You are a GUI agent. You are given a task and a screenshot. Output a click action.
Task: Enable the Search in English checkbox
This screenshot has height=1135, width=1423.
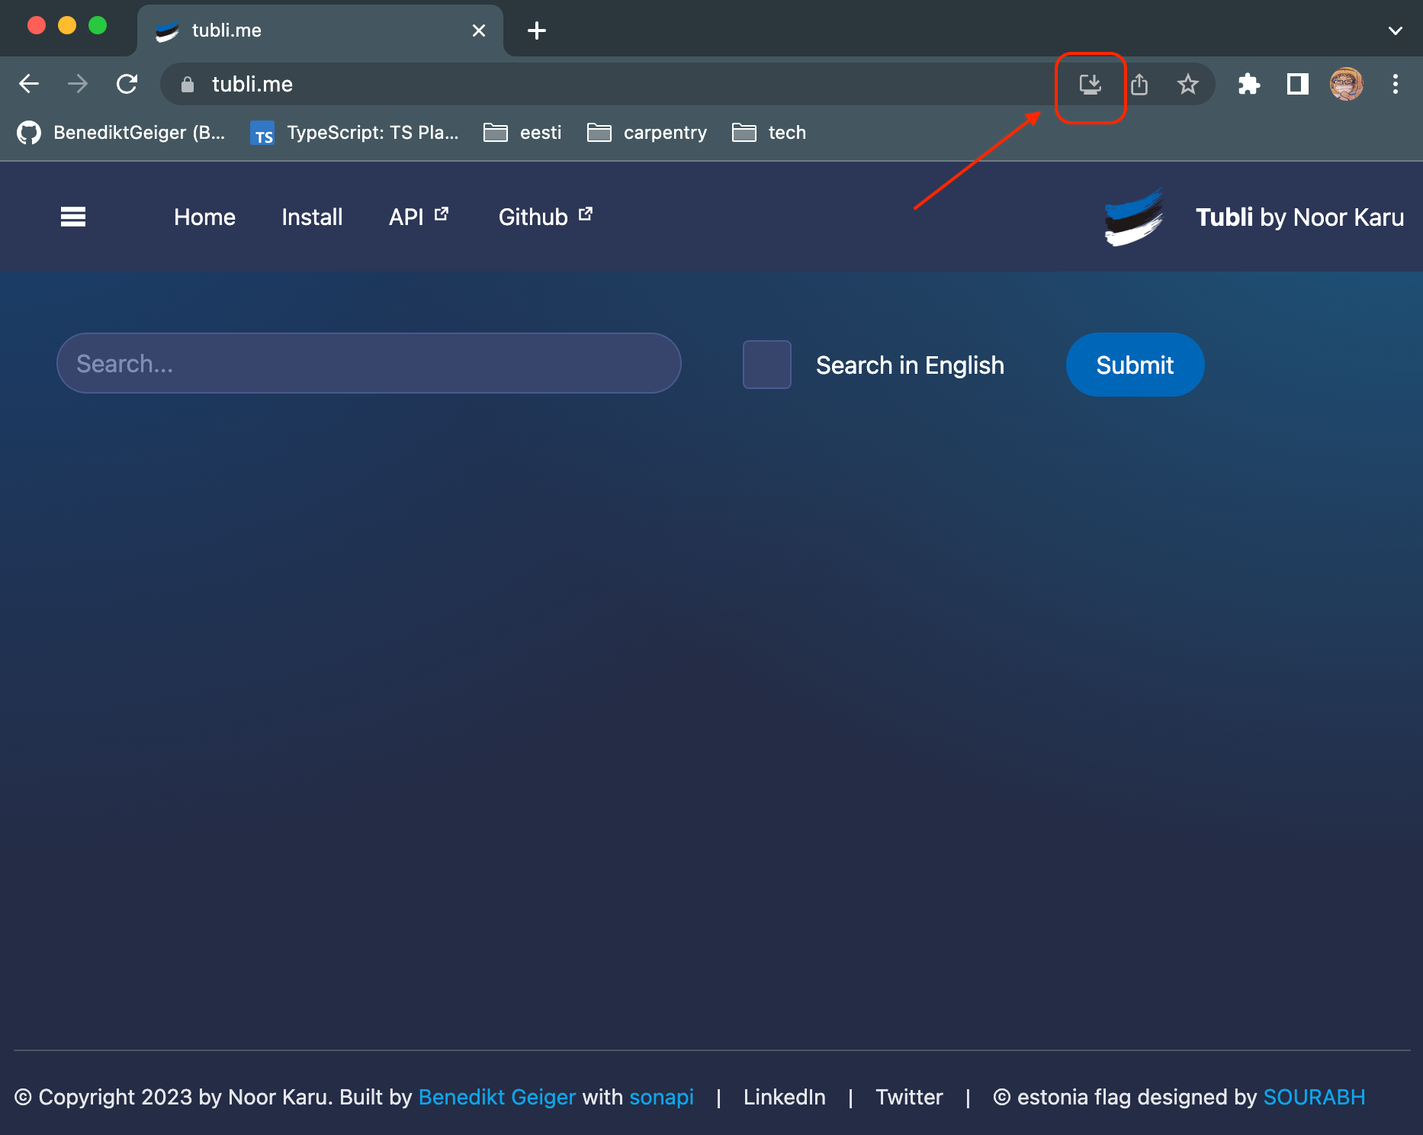tap(767, 365)
